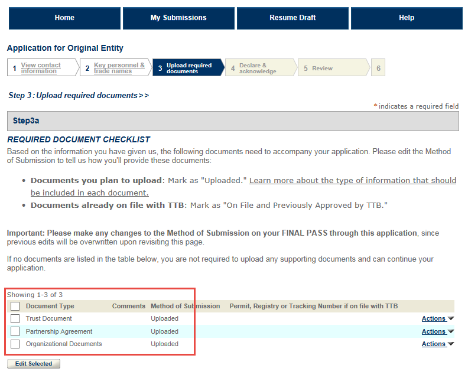Screen dimensions: 468x378
Task: Open Resume Draft in navigation bar
Action: (x=292, y=18)
